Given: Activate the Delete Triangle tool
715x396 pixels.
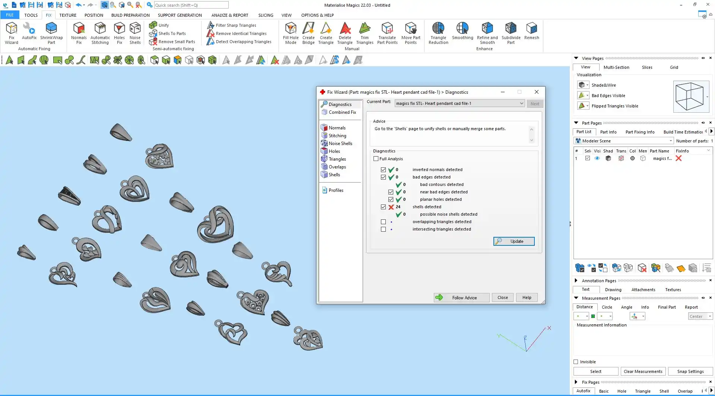Looking at the screenshot, I should (x=345, y=33).
